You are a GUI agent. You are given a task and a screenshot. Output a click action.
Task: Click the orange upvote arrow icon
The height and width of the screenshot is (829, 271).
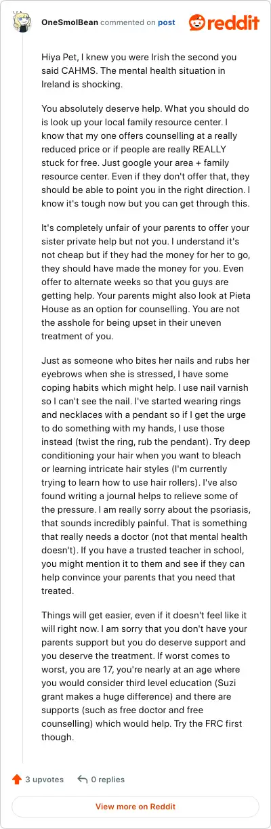pyautogui.click(x=17, y=779)
